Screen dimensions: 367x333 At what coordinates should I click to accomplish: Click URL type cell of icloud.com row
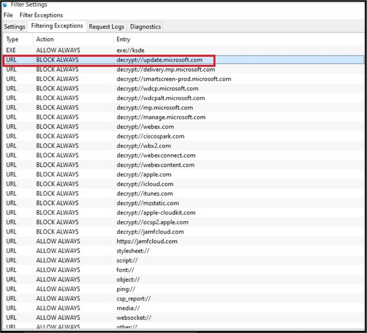pyautogui.click(x=11, y=184)
